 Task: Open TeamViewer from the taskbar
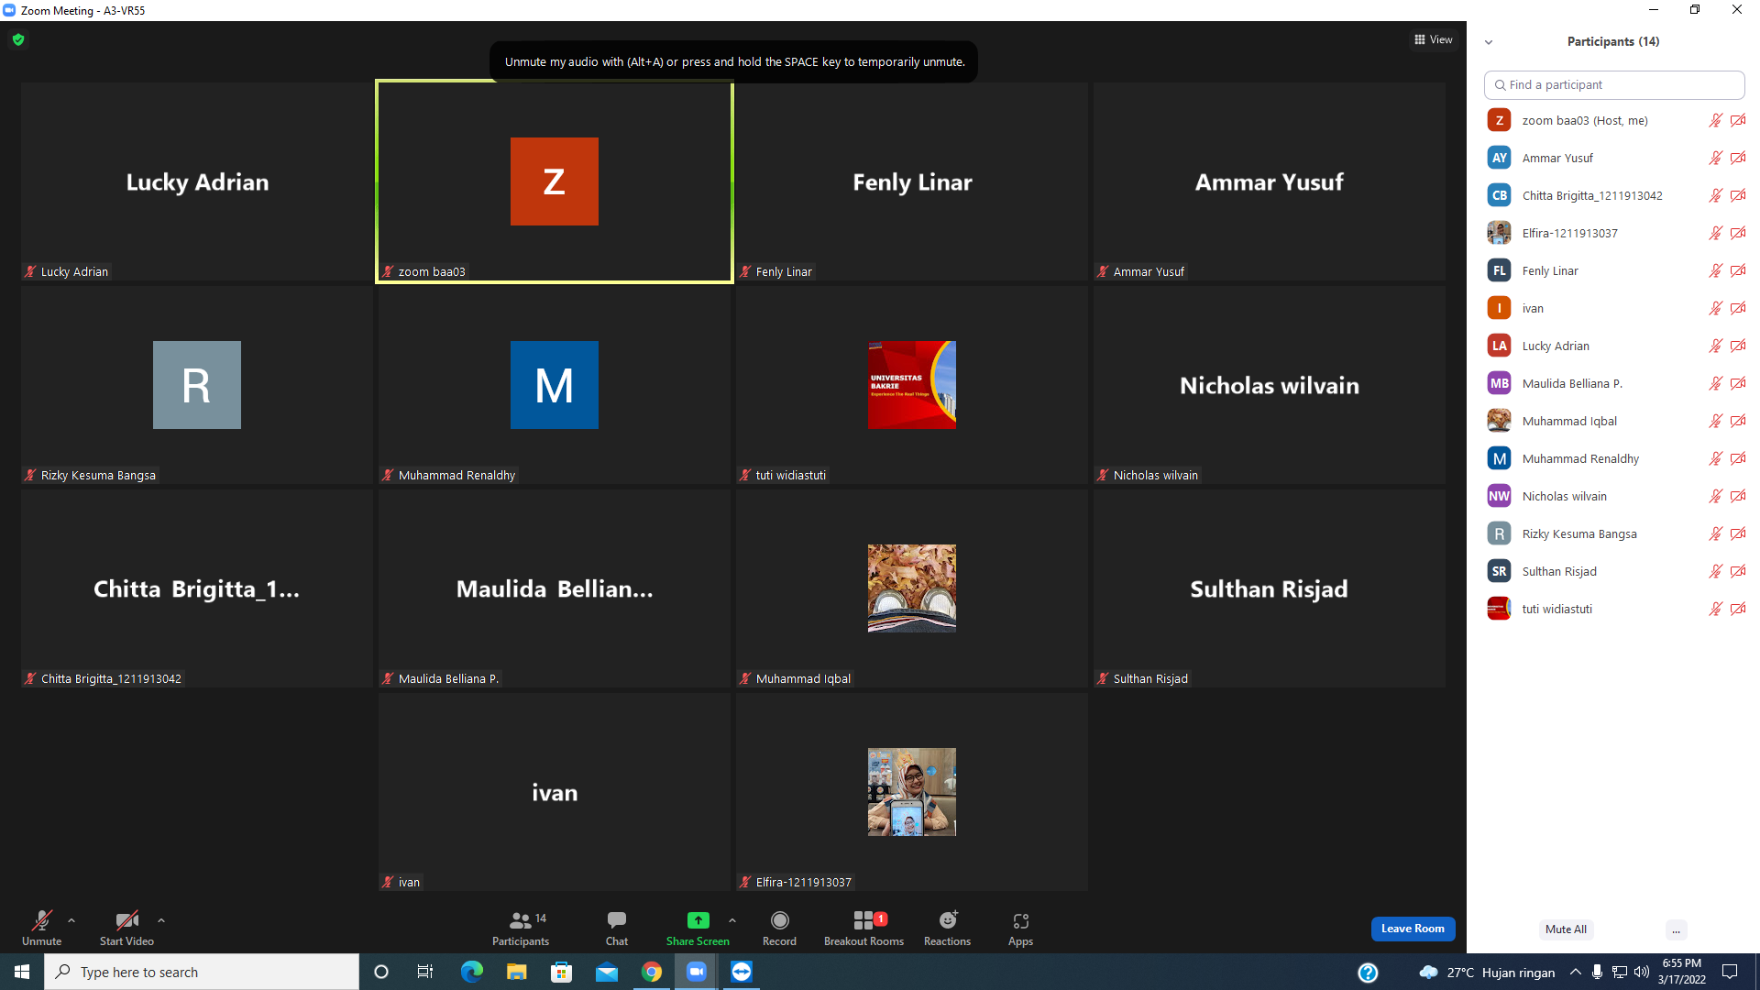[x=742, y=972]
